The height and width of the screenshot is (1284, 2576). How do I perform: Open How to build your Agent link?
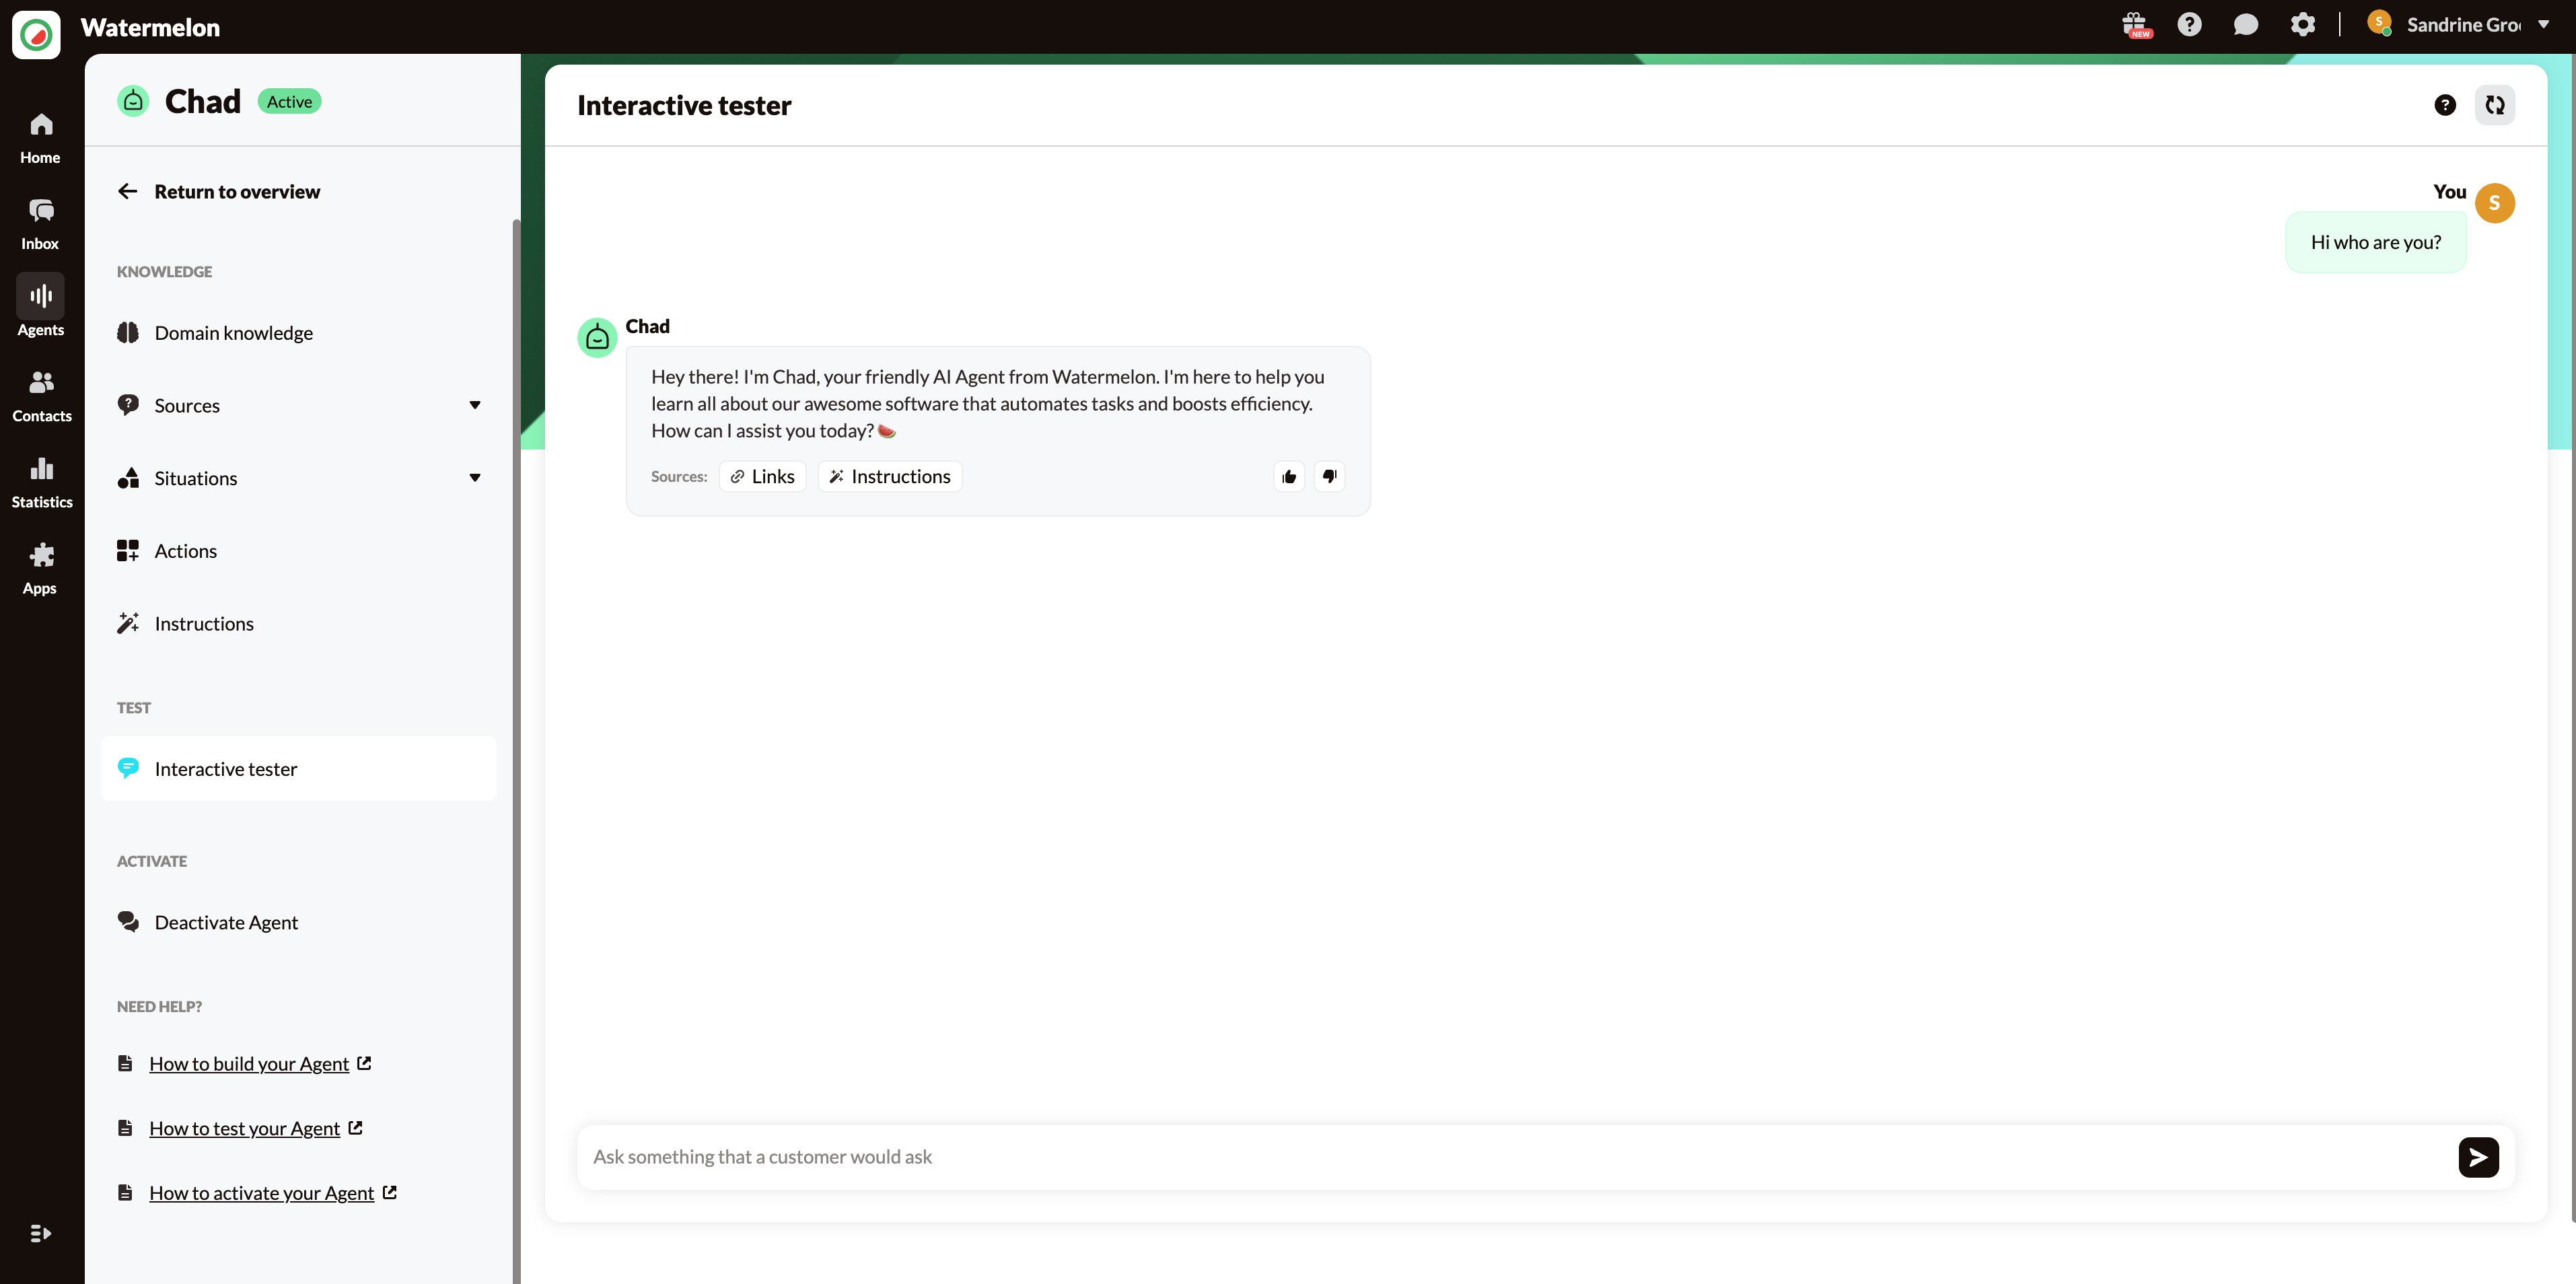[249, 1064]
